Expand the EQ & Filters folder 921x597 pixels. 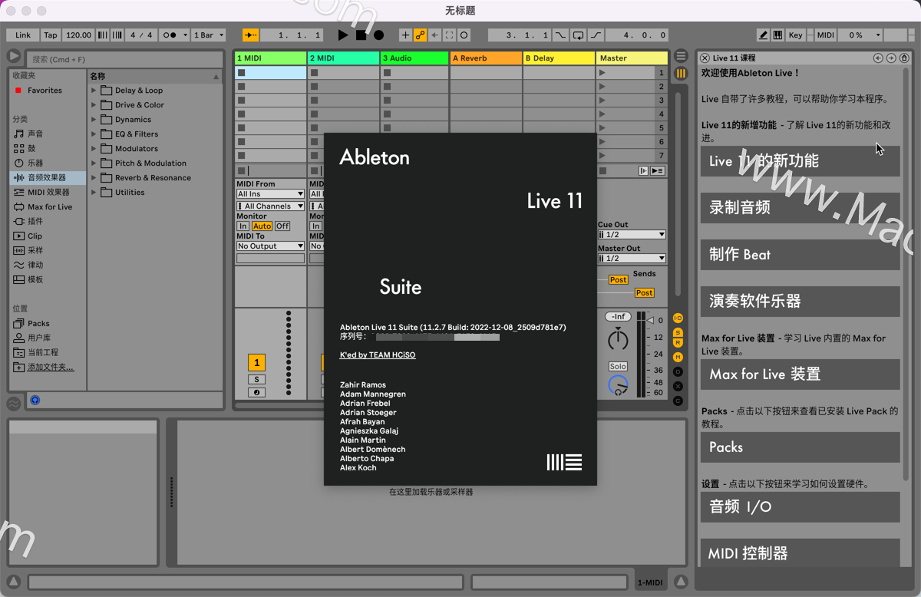click(x=94, y=134)
